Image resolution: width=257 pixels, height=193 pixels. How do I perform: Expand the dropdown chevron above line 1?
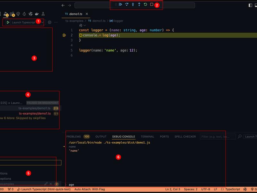[84, 25]
